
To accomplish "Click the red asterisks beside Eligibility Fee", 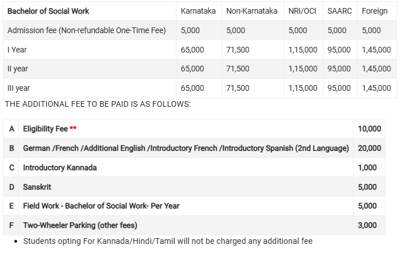I will point(73,129).
